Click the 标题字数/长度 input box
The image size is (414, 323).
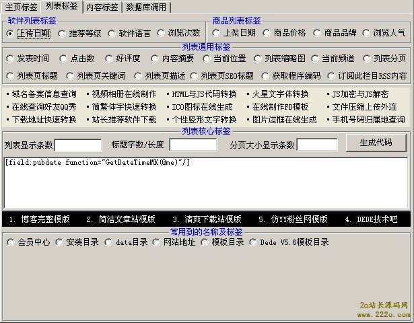[x=193, y=145]
